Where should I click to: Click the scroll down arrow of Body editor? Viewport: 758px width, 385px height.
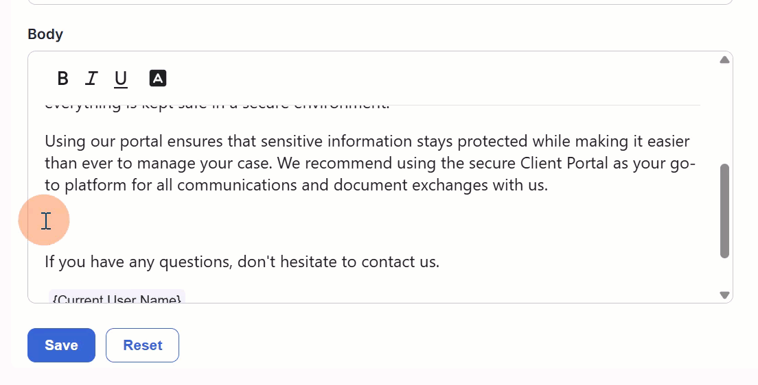[724, 295]
